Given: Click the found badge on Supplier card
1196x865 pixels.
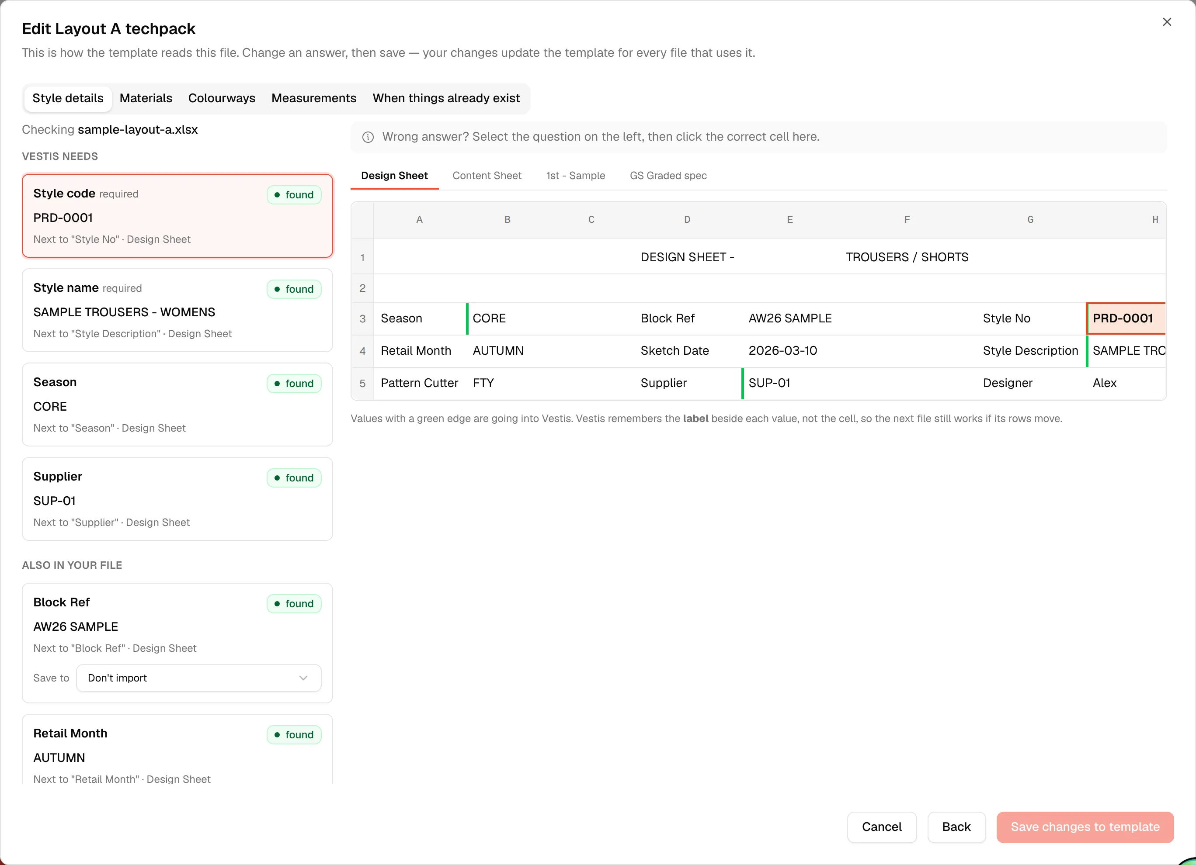Looking at the screenshot, I should [x=294, y=477].
